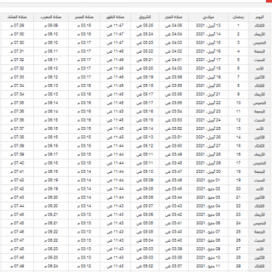
Task: Select the Isha time 07:49 cell
Action: 17,266
